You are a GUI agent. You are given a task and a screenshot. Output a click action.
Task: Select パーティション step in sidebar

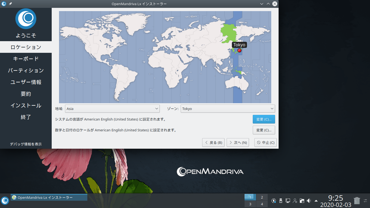tap(26, 70)
